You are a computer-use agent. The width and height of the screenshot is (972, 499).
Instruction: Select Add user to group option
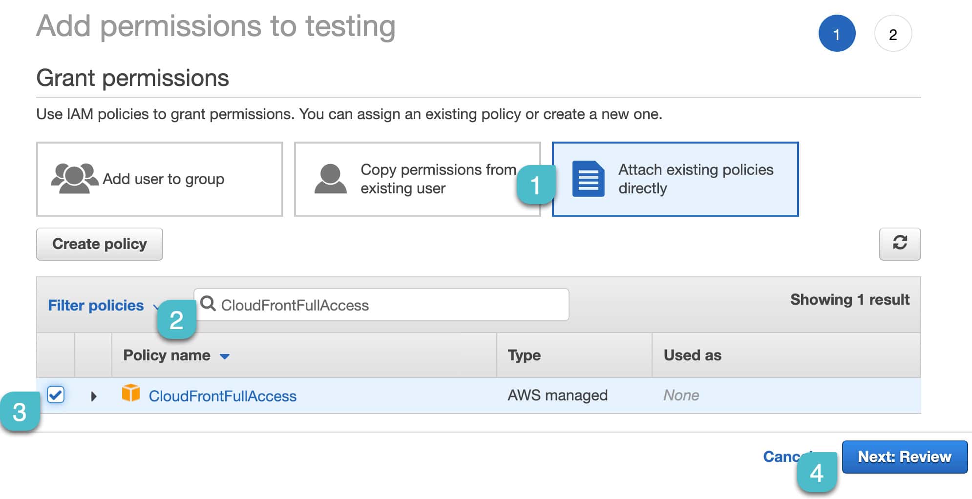click(x=160, y=179)
